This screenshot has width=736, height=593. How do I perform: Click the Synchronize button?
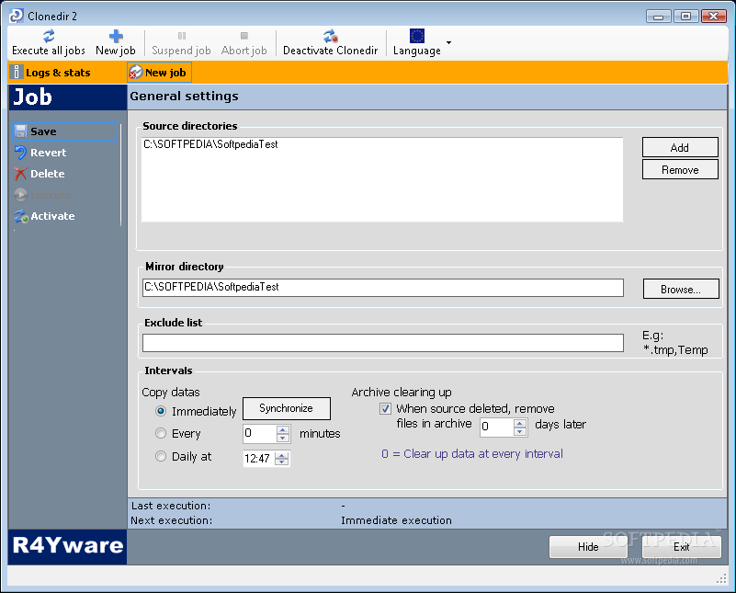pos(287,408)
